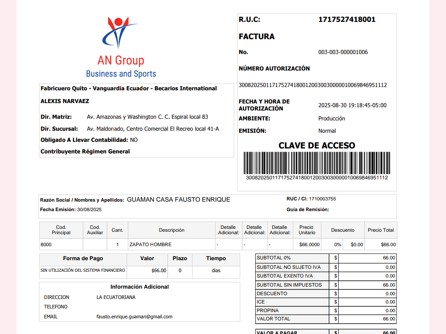Click "Fabricuero Quito - Vanguardia Ecuador" business name line

pos(128,88)
